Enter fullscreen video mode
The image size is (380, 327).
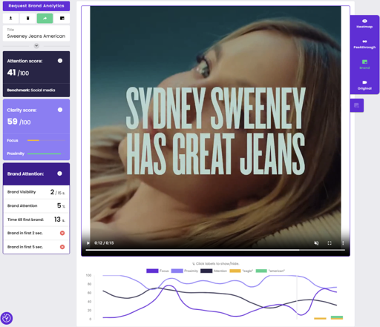(330, 243)
